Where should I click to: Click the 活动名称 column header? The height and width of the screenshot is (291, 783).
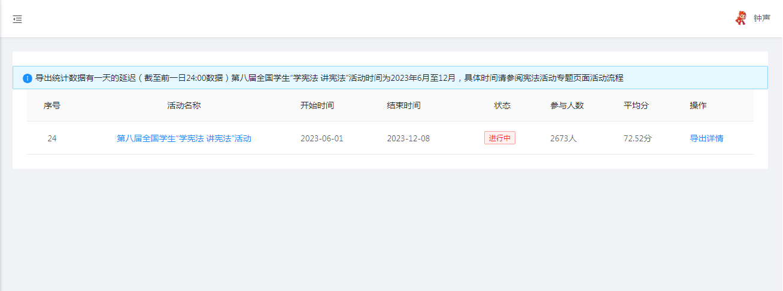[x=184, y=105]
